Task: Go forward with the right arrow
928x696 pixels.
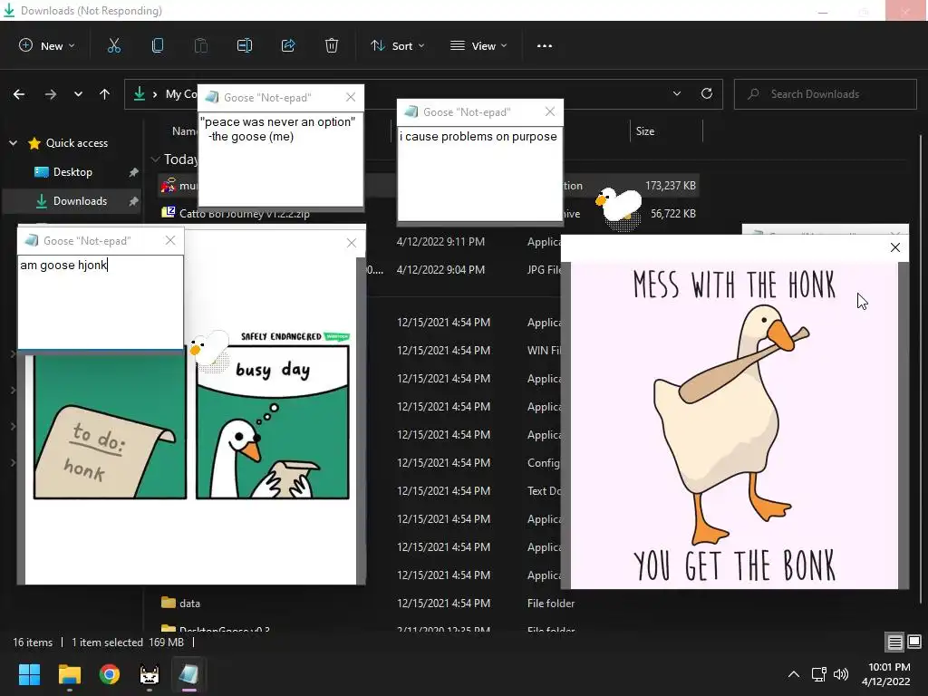Action: [51, 94]
